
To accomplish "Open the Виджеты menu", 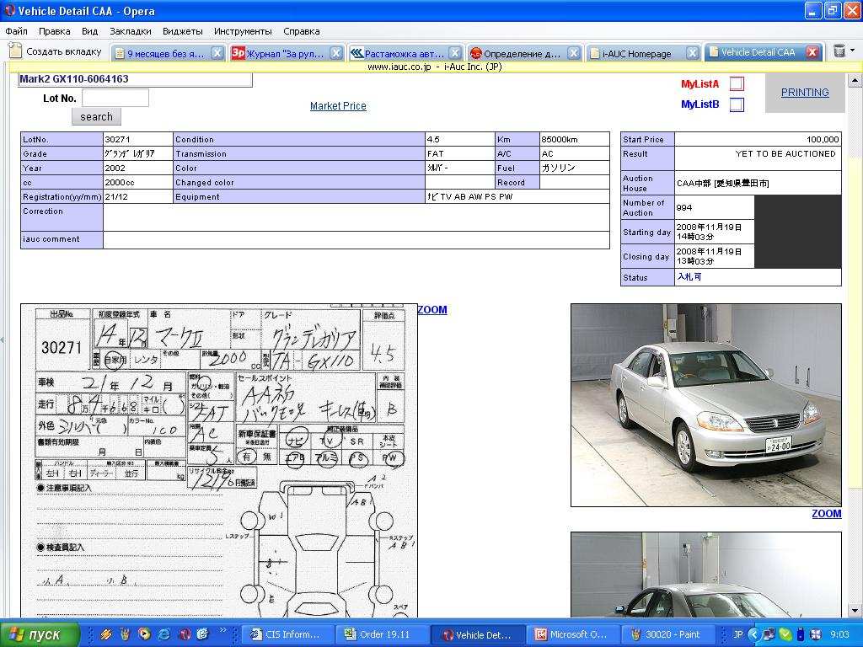I will pyautogui.click(x=183, y=31).
